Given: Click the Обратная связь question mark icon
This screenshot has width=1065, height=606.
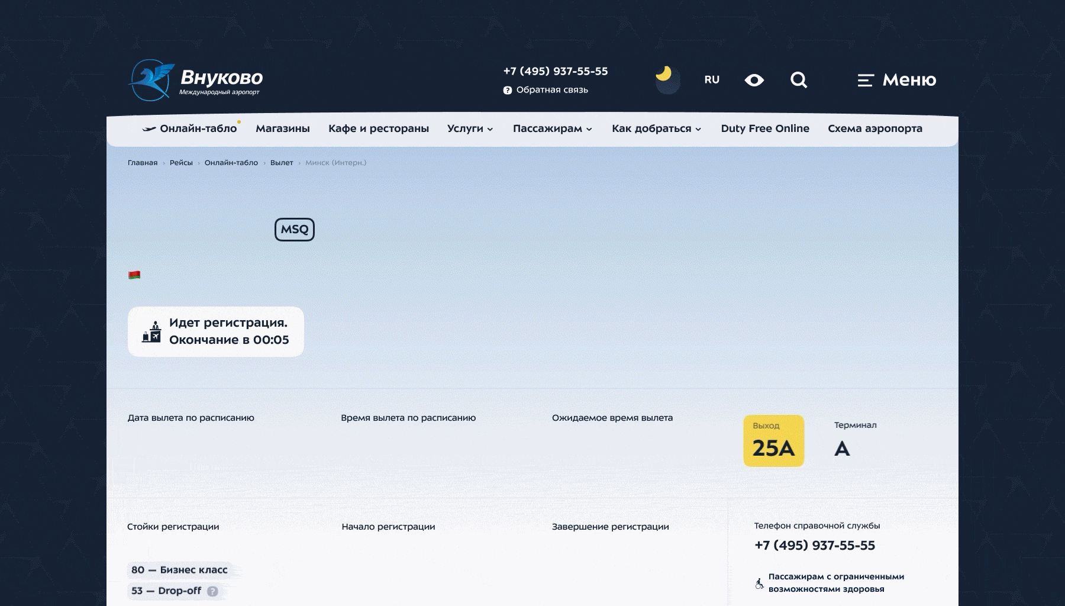Looking at the screenshot, I should (507, 91).
